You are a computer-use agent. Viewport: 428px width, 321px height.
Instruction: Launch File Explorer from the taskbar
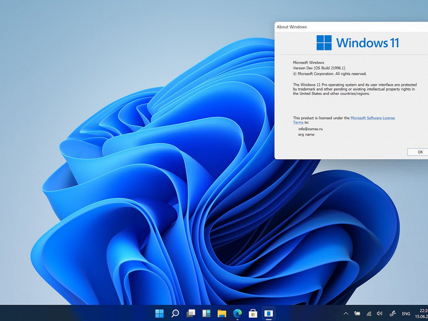click(x=222, y=313)
